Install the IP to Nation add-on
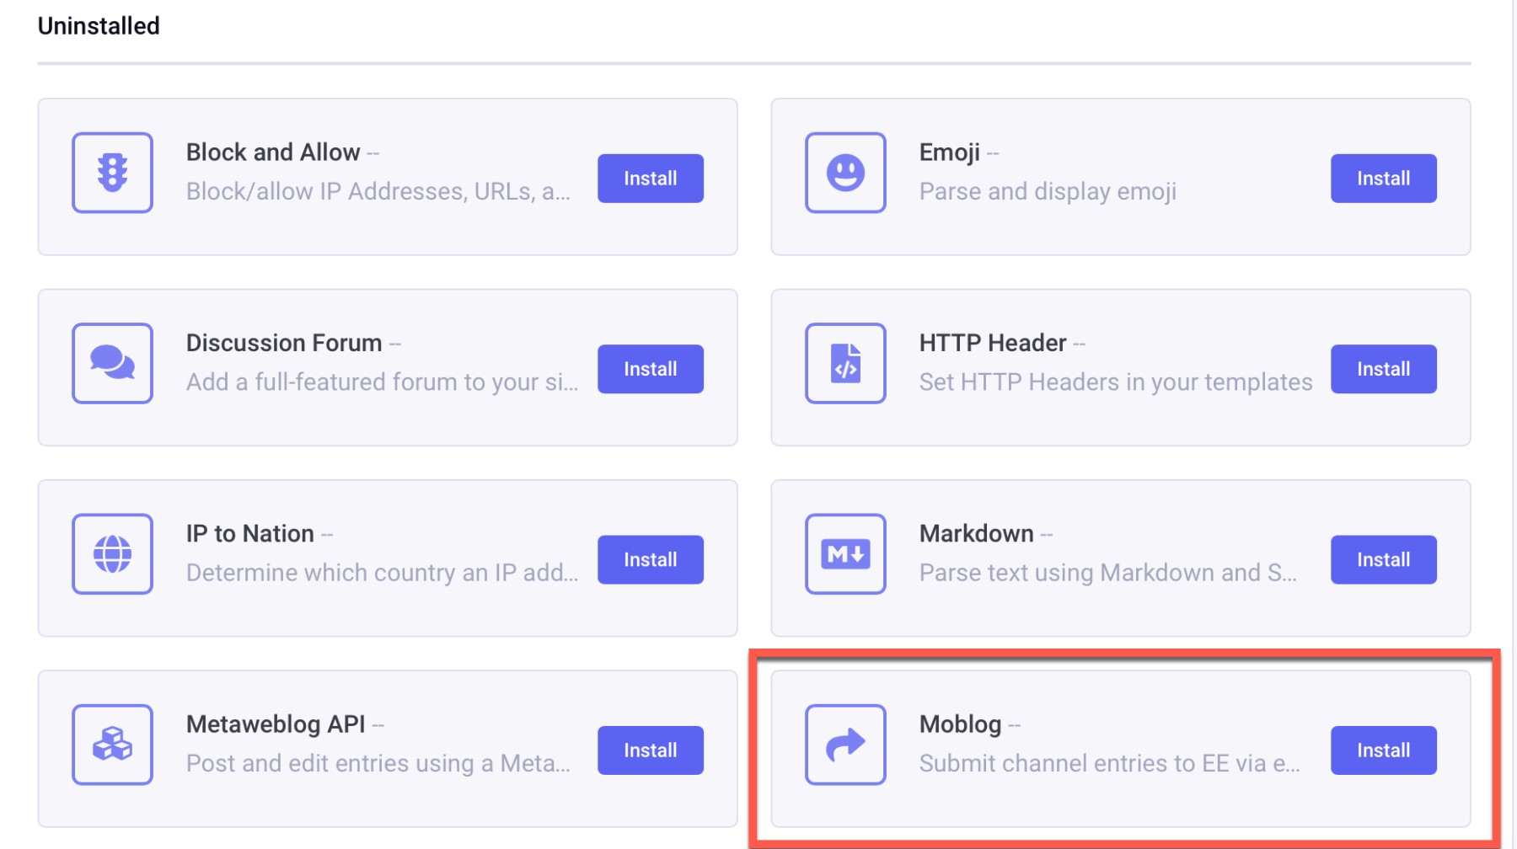The width and height of the screenshot is (1517, 849). (650, 560)
